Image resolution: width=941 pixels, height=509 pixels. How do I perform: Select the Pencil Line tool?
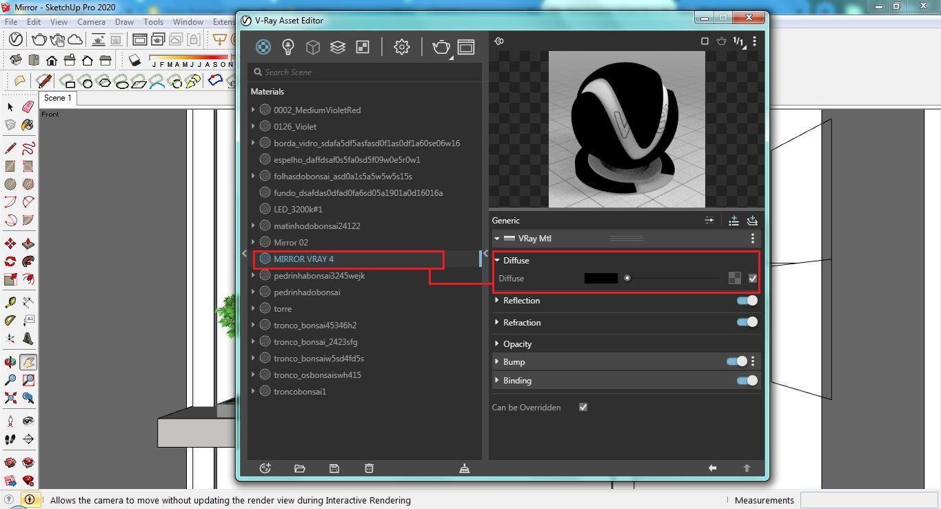click(10, 148)
